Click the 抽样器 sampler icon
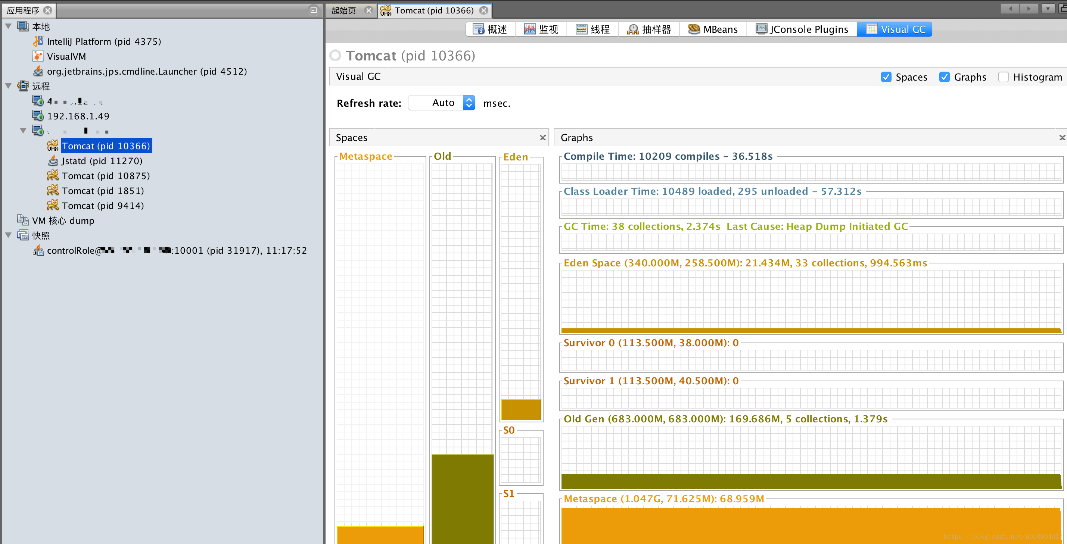The image size is (1067, 544). (x=633, y=29)
